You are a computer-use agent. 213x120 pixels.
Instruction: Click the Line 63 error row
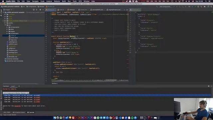coord(22,100)
